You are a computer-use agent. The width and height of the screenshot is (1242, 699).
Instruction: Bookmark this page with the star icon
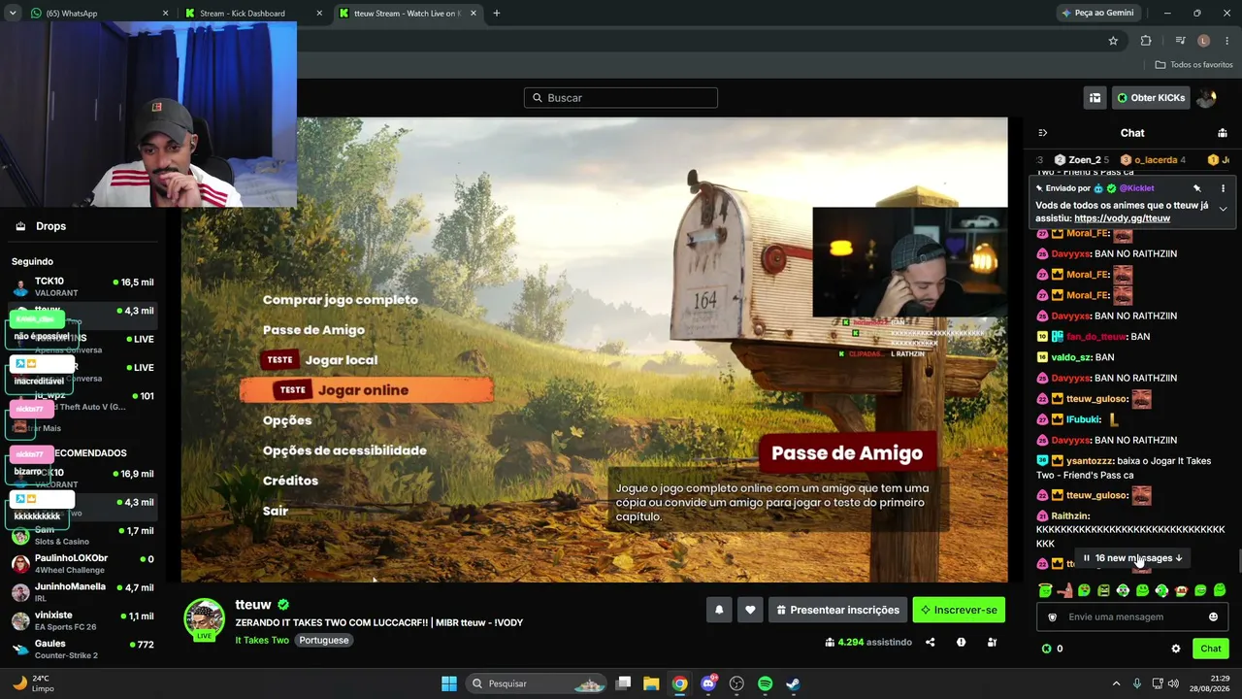(1113, 41)
